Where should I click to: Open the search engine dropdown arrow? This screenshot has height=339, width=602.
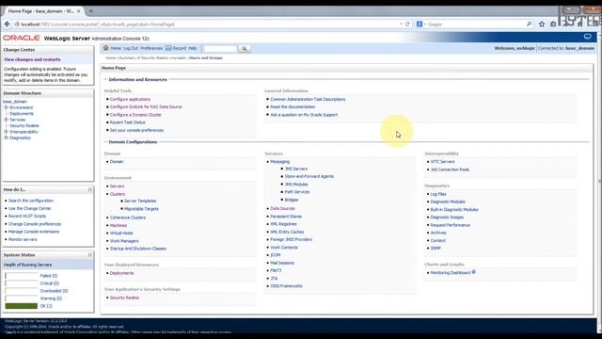[x=424, y=24]
